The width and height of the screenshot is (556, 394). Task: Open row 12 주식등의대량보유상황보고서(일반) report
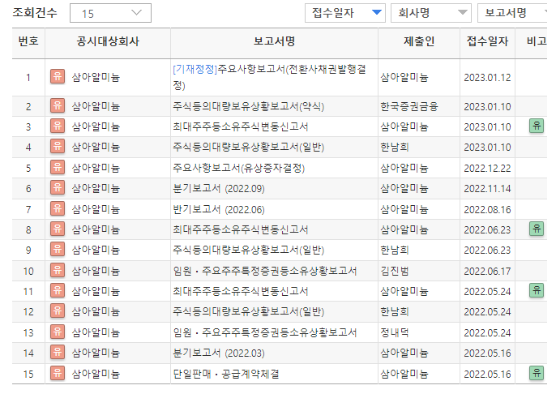pos(248,312)
